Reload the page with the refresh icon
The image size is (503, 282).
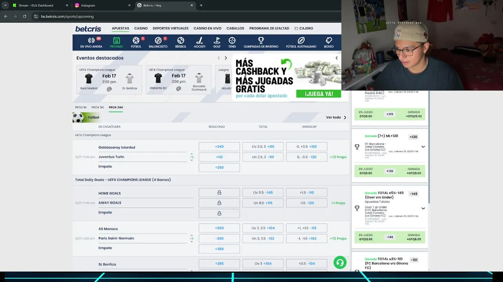pyautogui.click(x=24, y=16)
